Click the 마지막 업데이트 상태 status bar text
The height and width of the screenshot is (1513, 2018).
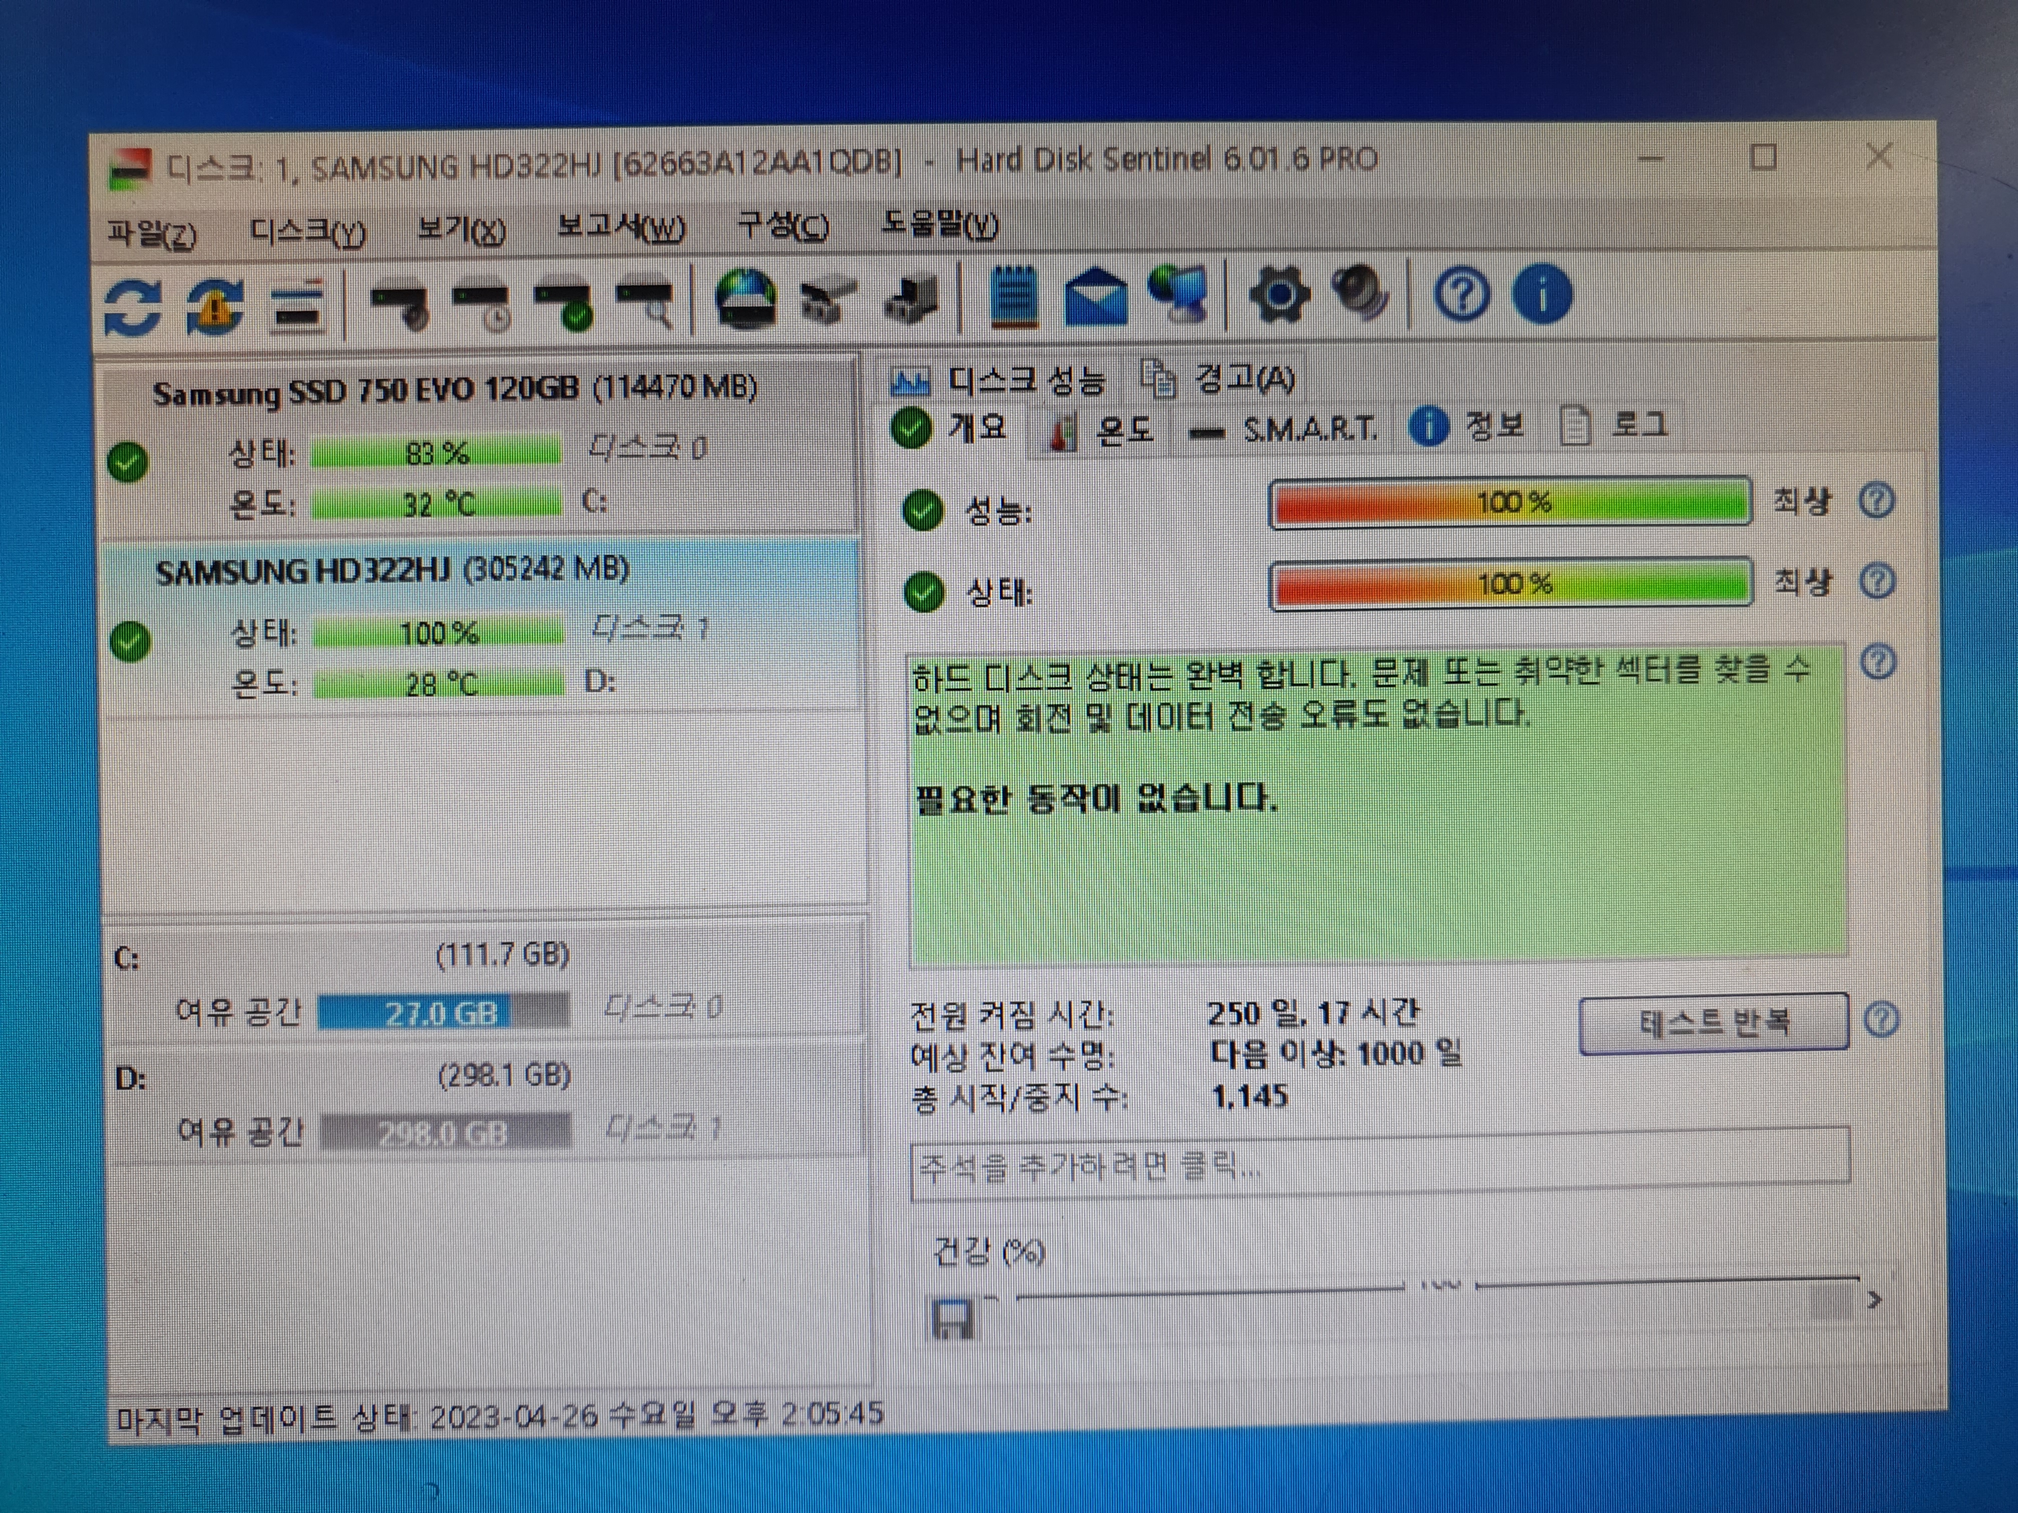pos(500,1416)
